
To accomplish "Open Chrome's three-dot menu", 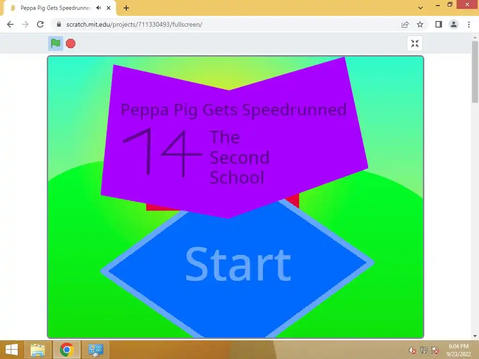I will (469, 24).
